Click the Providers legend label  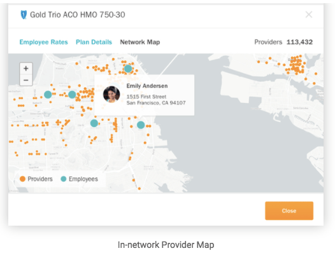[x=40, y=179]
